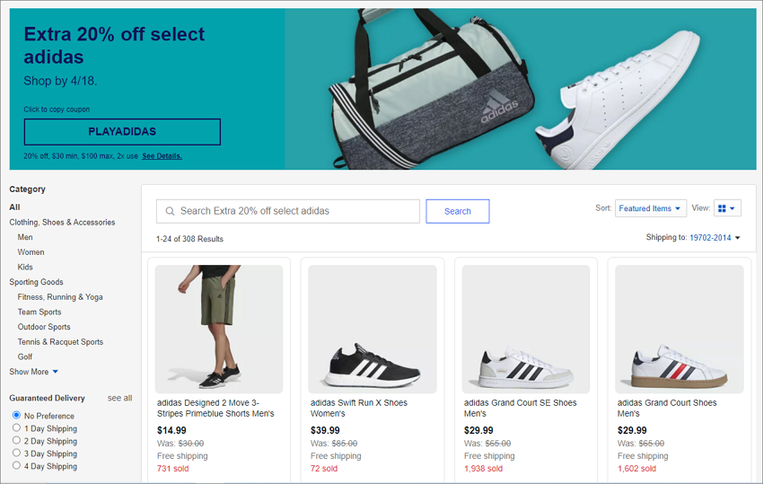Open the grid View layout selector

coord(726,208)
